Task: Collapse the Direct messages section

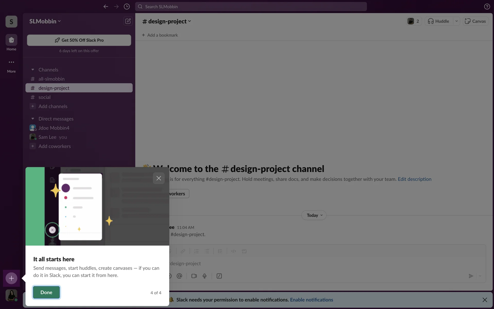Action: 33,119
